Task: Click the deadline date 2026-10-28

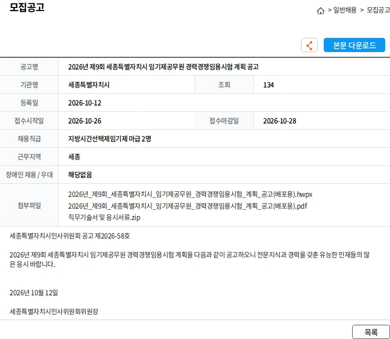Action: click(x=280, y=121)
